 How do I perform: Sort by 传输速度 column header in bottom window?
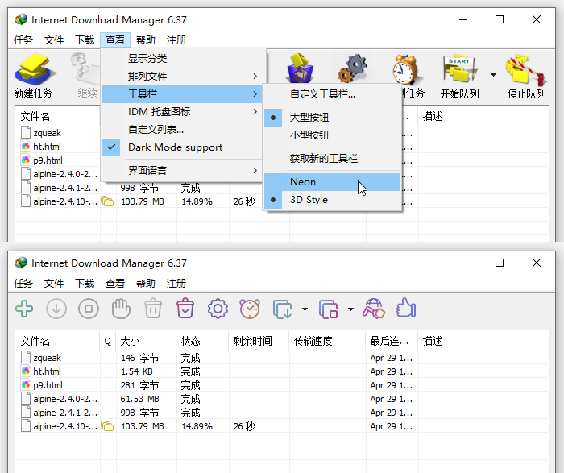click(x=327, y=341)
